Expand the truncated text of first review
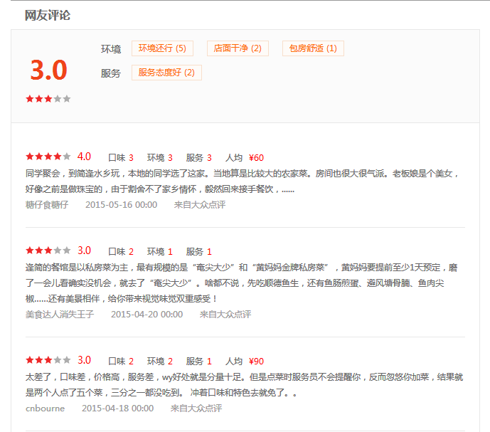490x432 pixels. click(288, 189)
